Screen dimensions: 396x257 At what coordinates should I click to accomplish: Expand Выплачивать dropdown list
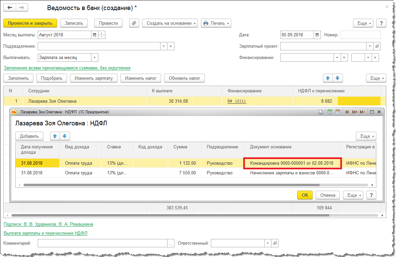(94, 58)
